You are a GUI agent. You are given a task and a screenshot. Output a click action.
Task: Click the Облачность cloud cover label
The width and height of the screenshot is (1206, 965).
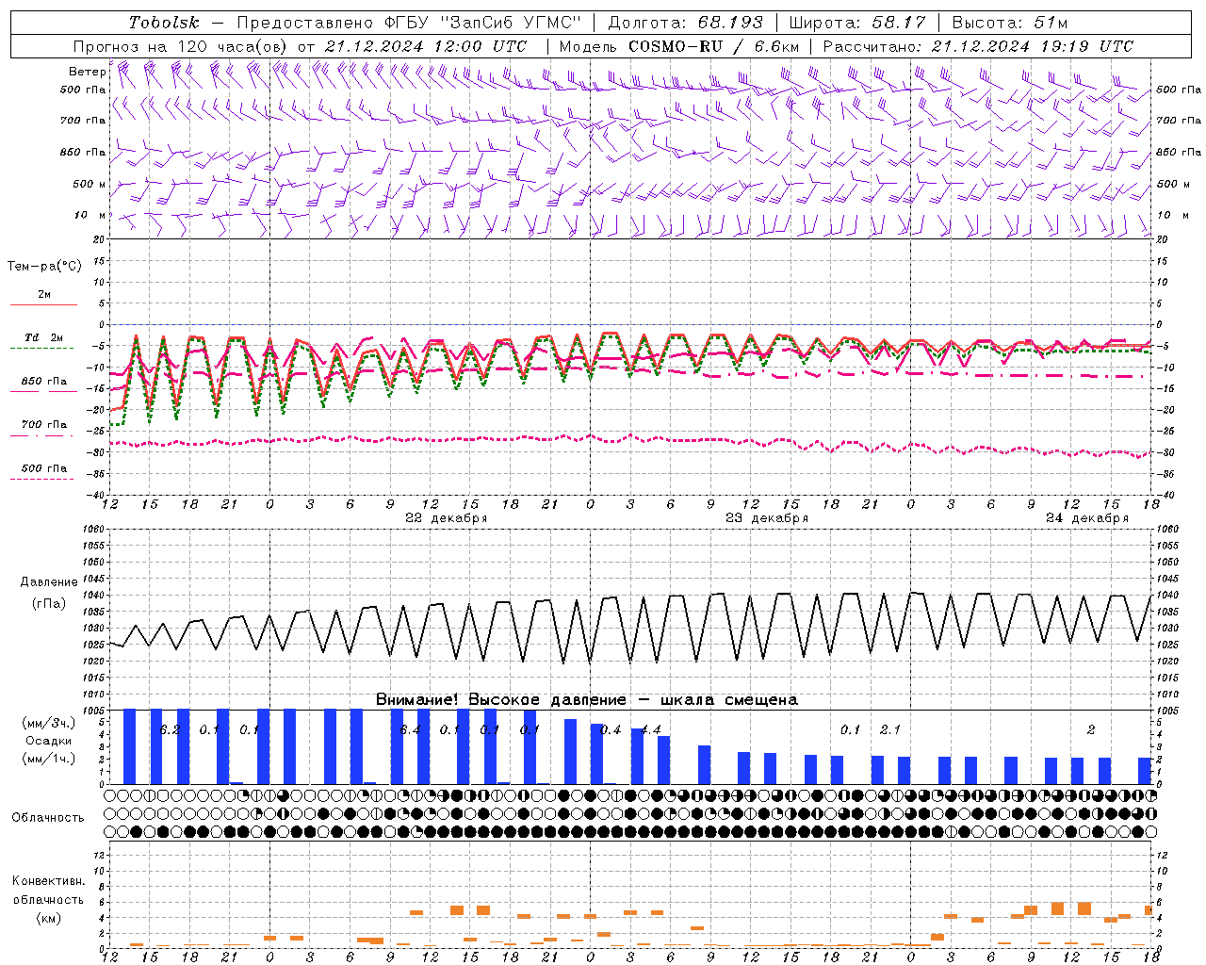pyautogui.click(x=48, y=818)
